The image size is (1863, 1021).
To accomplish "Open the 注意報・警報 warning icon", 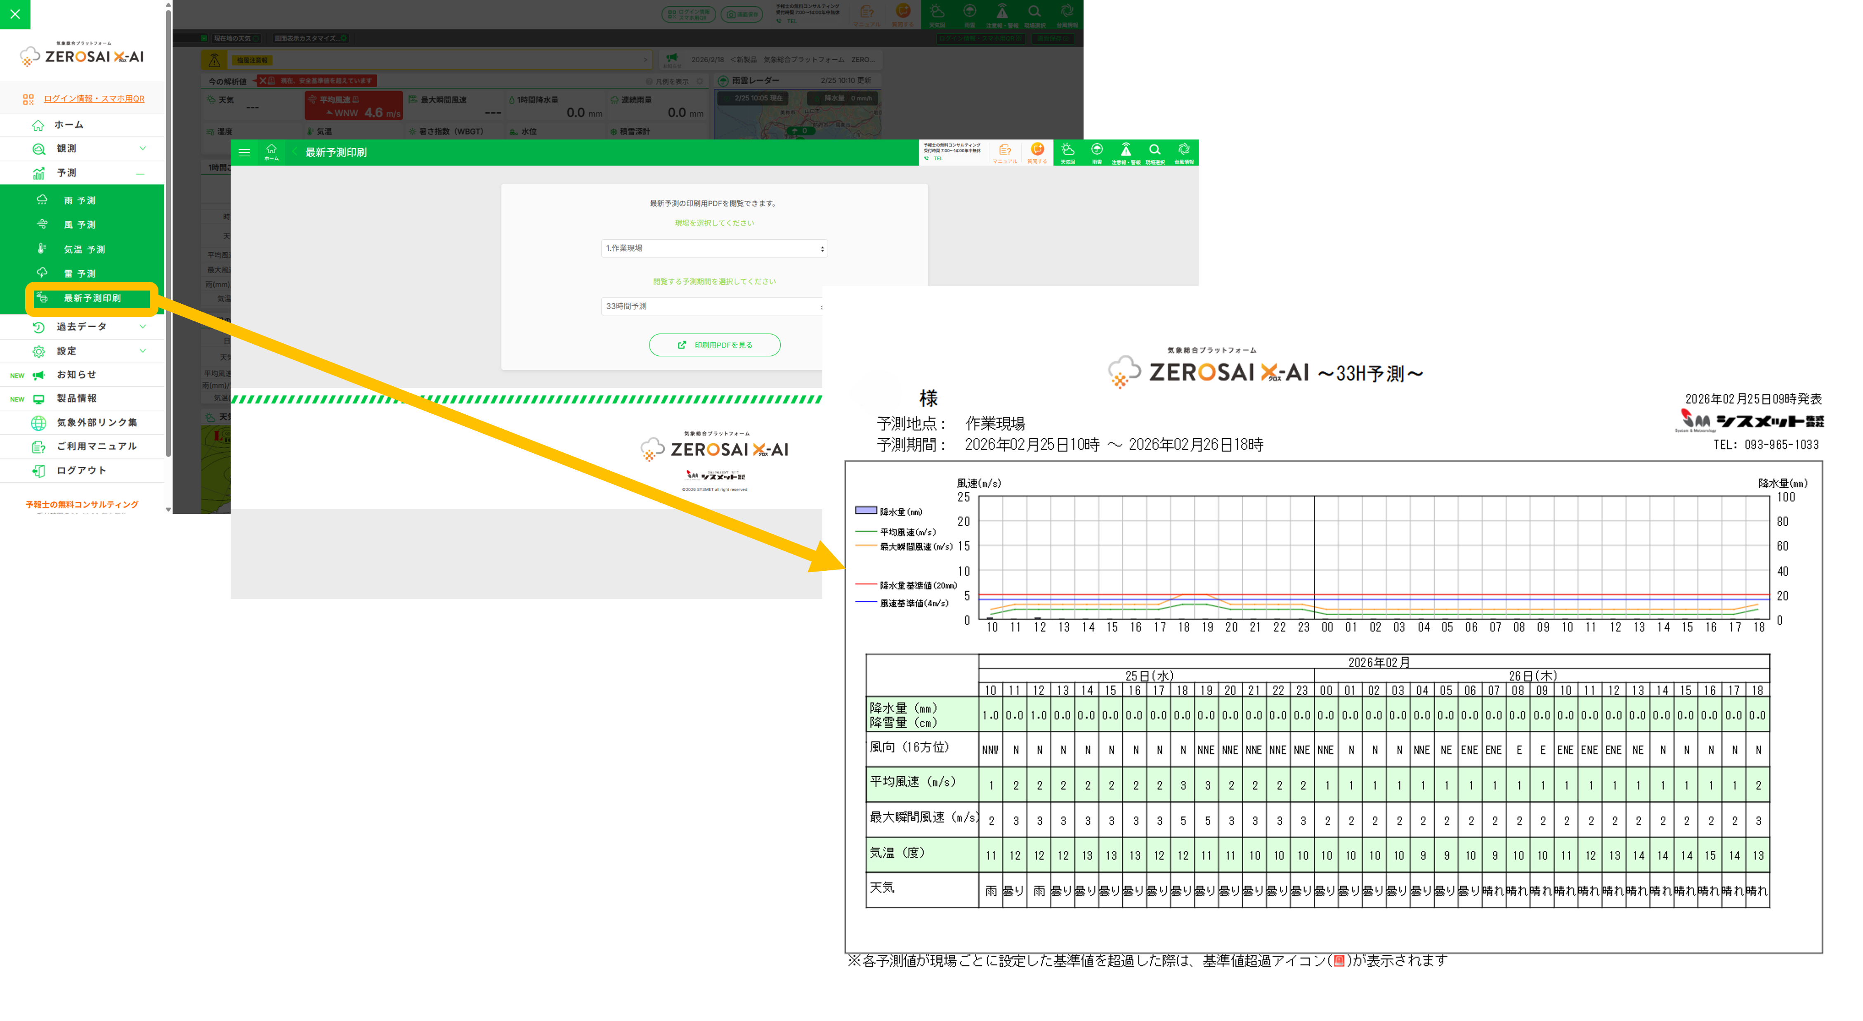I will click(x=1125, y=153).
